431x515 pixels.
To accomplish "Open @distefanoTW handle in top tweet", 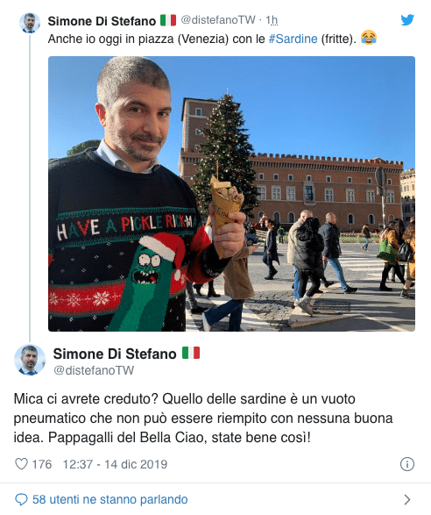I will 218,20.
